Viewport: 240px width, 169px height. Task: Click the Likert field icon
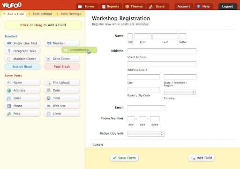[x=49, y=114]
